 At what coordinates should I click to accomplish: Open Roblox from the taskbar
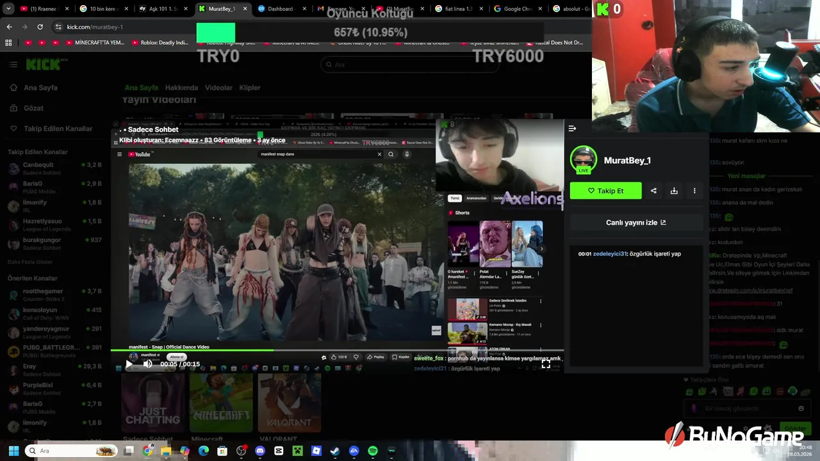point(316,451)
